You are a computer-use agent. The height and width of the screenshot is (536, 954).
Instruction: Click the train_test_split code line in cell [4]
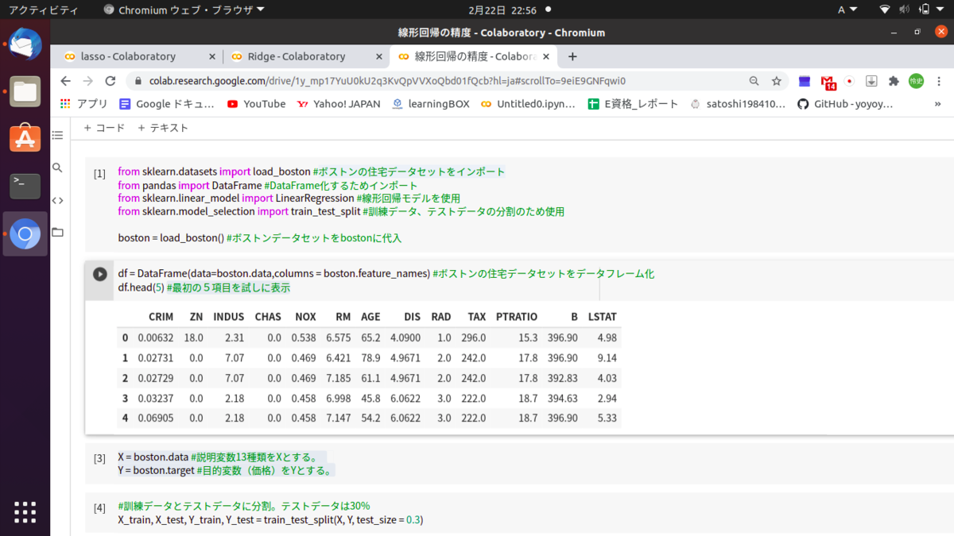click(x=270, y=519)
